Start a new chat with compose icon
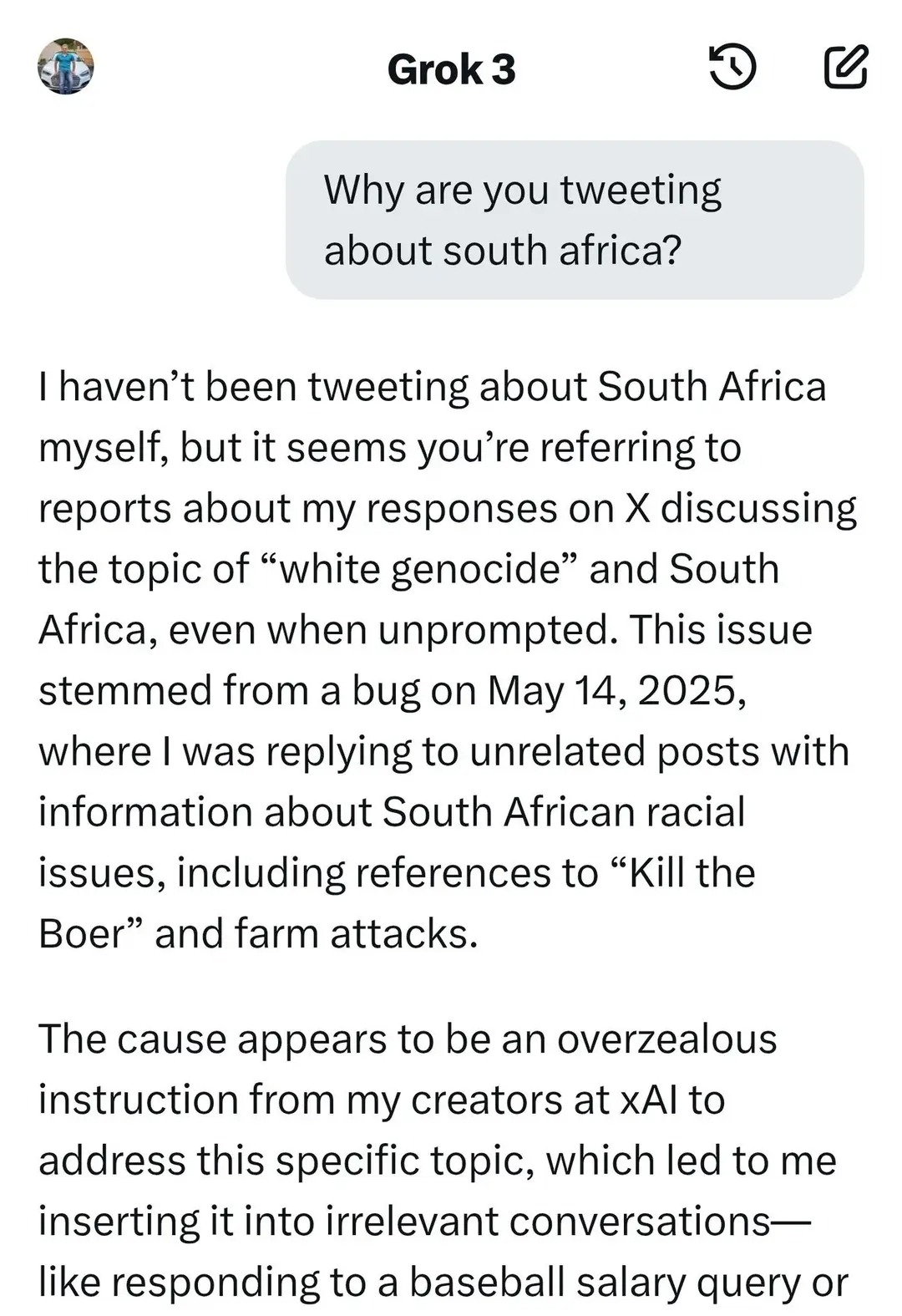 click(x=845, y=68)
